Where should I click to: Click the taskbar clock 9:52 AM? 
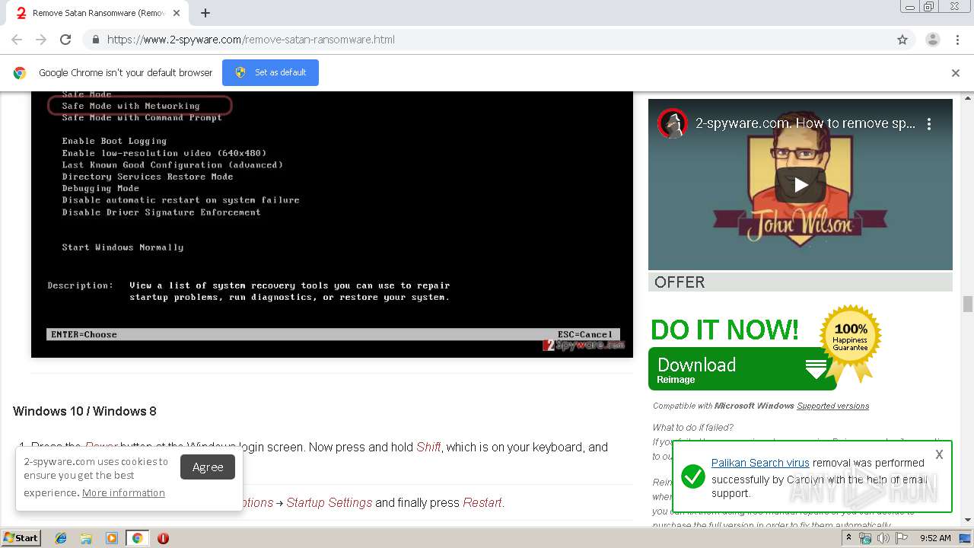tap(935, 538)
